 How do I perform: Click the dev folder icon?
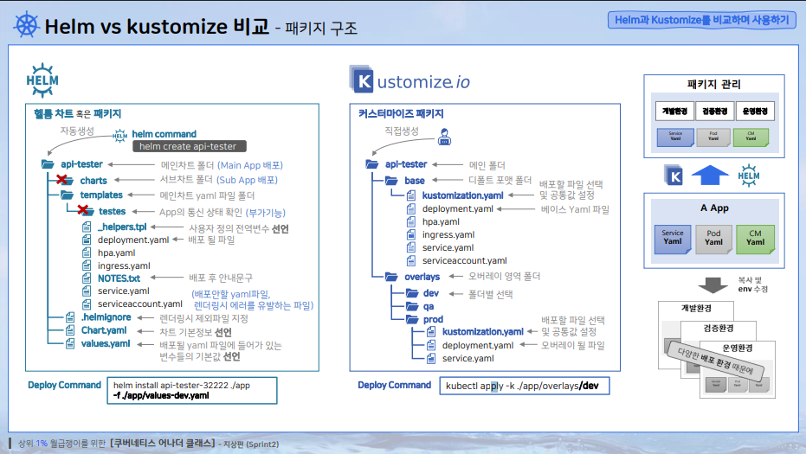coord(412,293)
